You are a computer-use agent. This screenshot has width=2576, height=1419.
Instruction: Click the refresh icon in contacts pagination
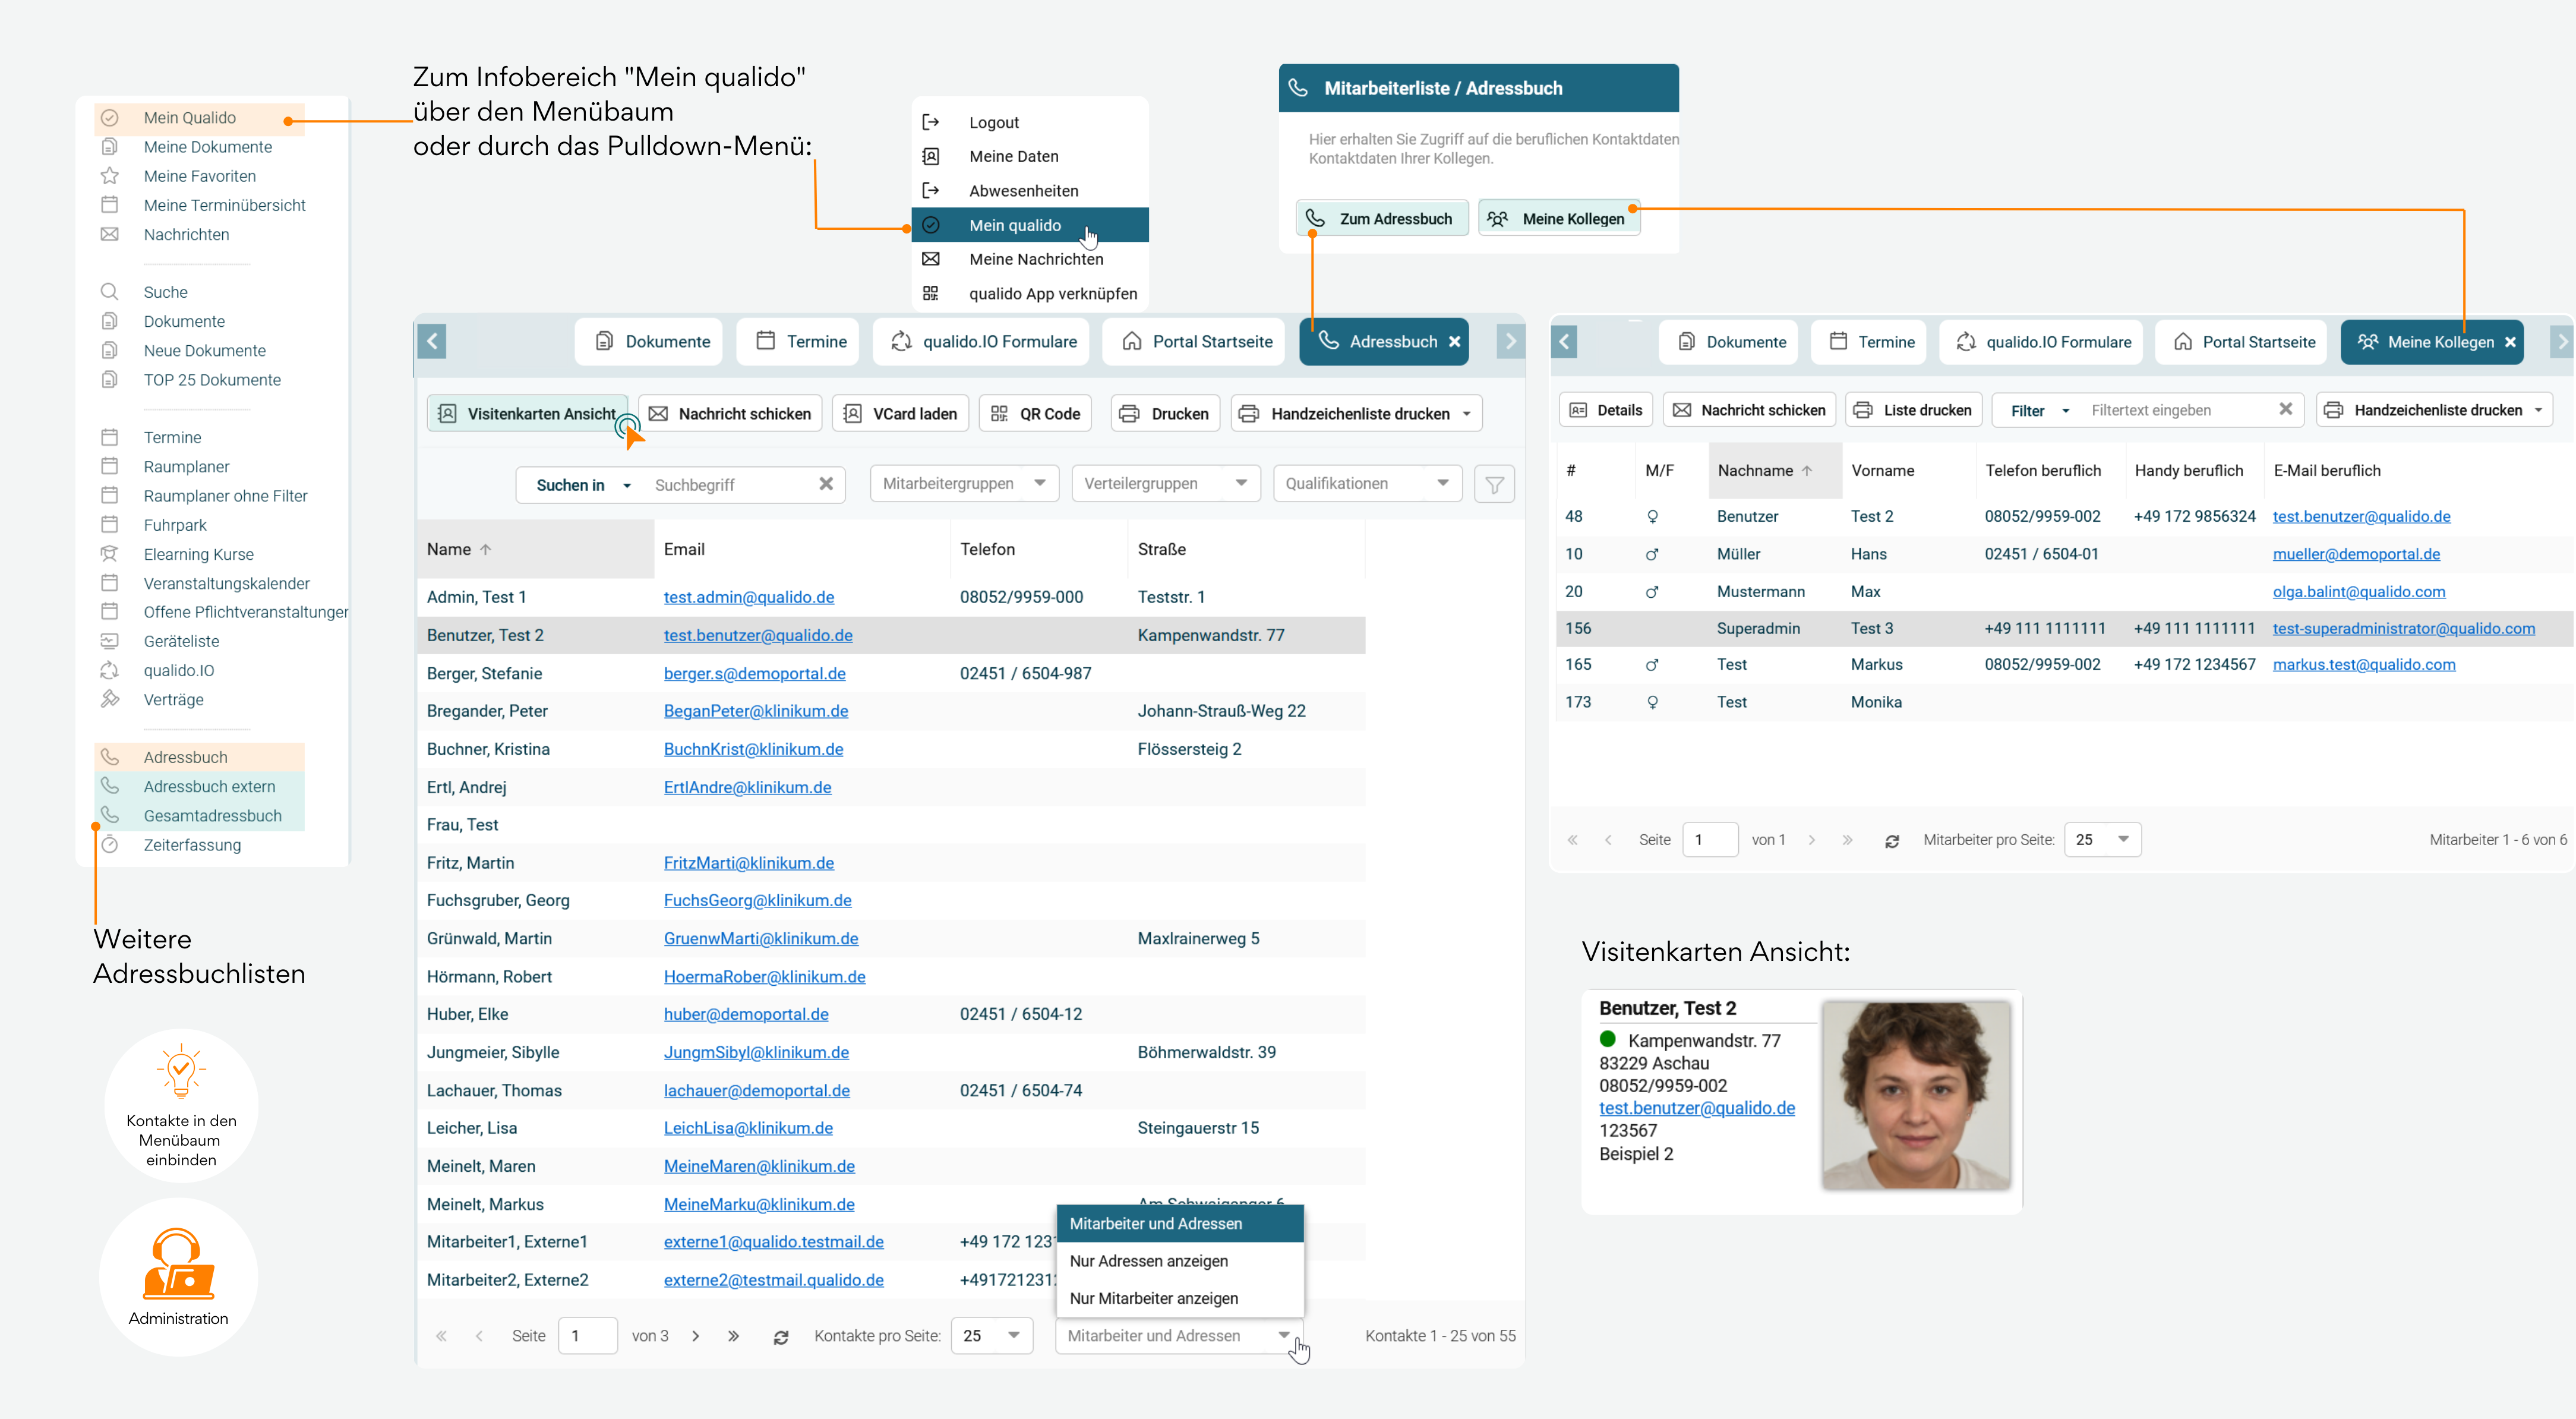[781, 1337]
